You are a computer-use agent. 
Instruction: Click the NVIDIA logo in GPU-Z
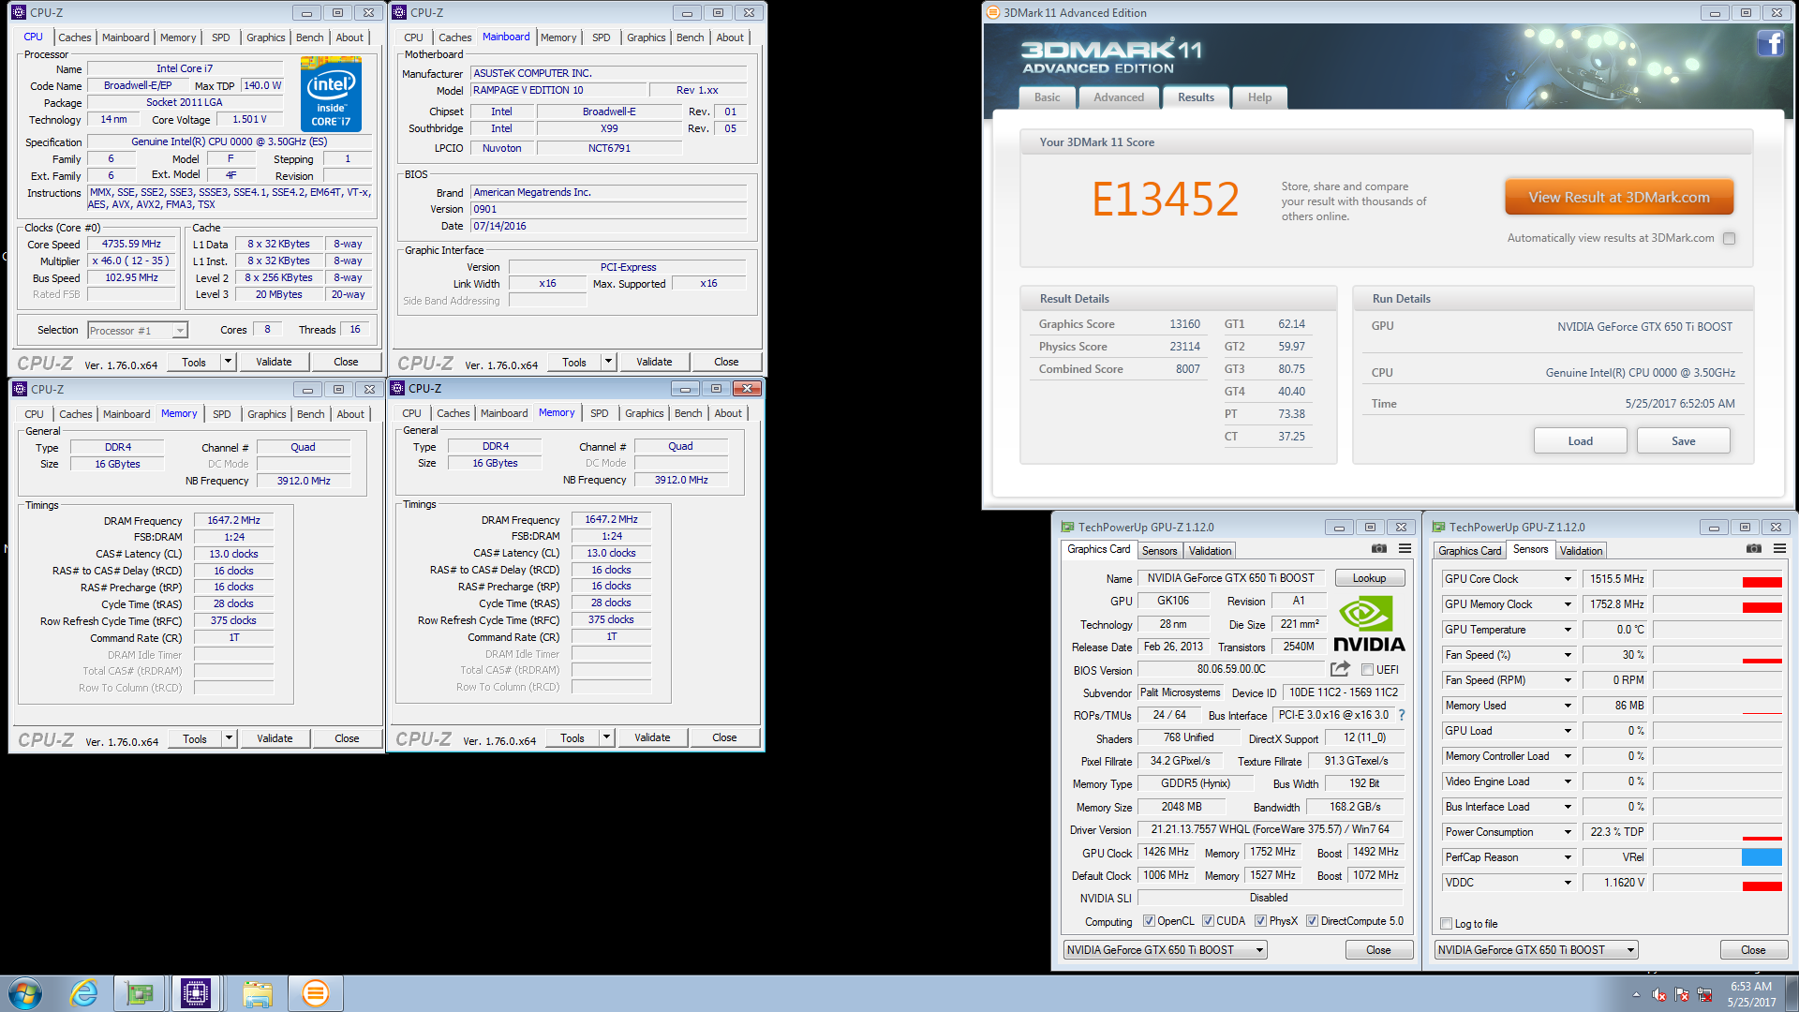(x=1369, y=625)
